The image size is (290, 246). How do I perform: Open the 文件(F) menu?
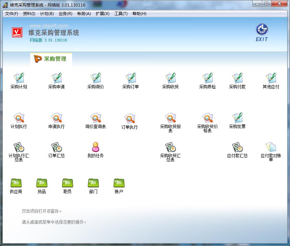click(11, 14)
